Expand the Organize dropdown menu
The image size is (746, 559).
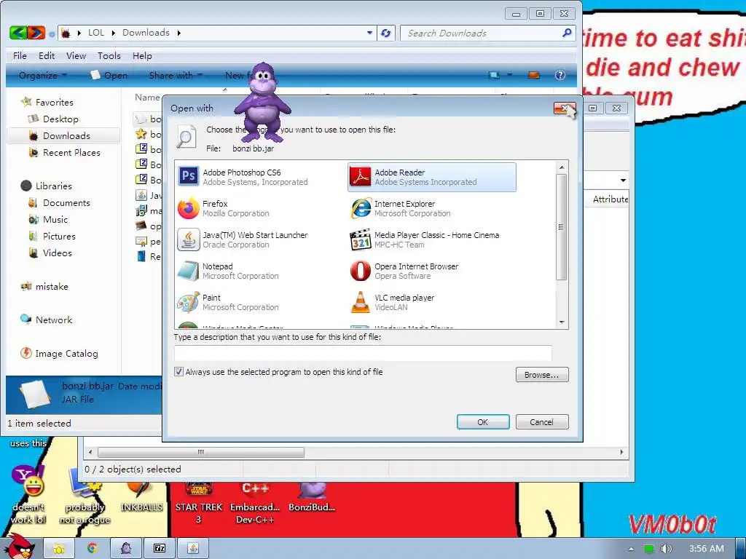click(43, 75)
